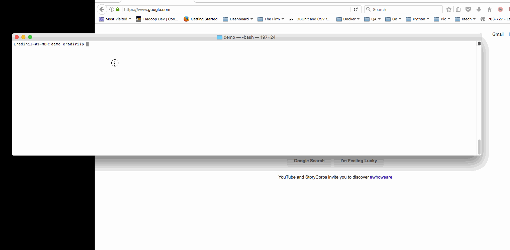Go back using Firefox back arrow
510x250 pixels.
102,9
